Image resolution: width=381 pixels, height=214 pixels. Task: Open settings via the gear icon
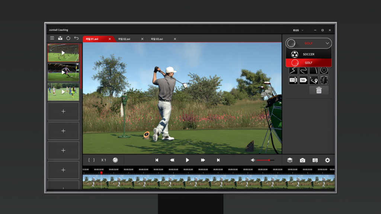click(x=327, y=160)
